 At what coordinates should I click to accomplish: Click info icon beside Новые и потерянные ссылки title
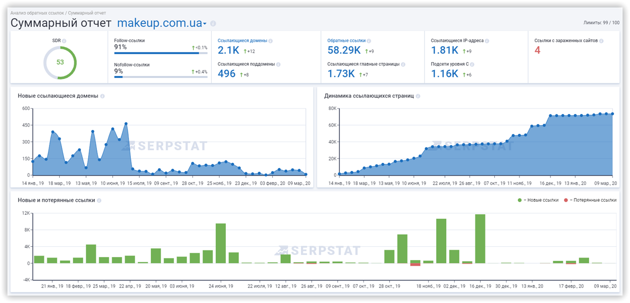pyautogui.click(x=99, y=200)
